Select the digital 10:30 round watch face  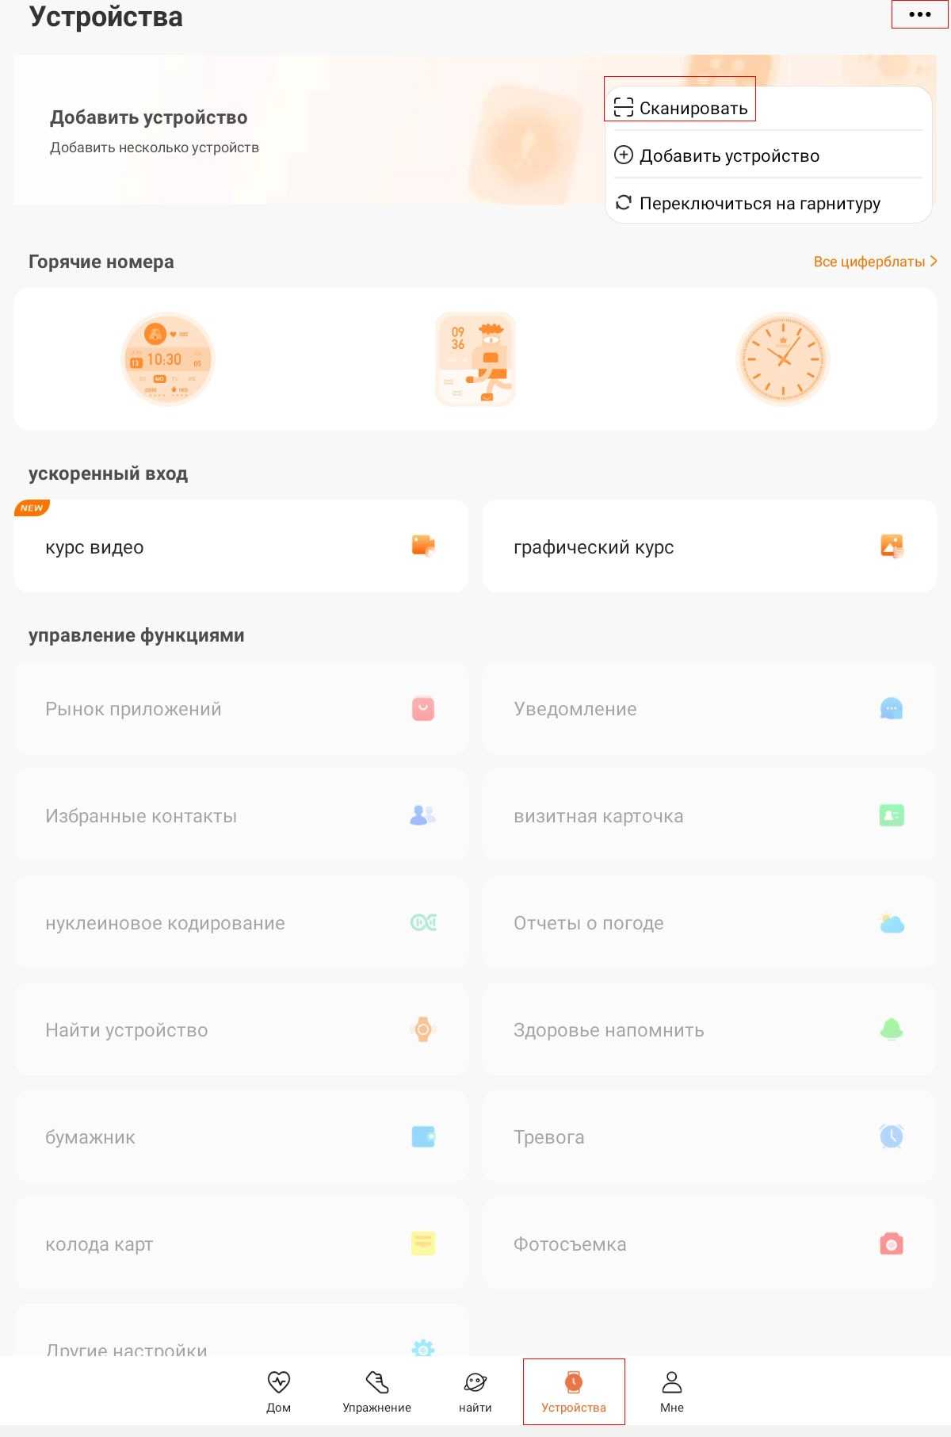(168, 359)
